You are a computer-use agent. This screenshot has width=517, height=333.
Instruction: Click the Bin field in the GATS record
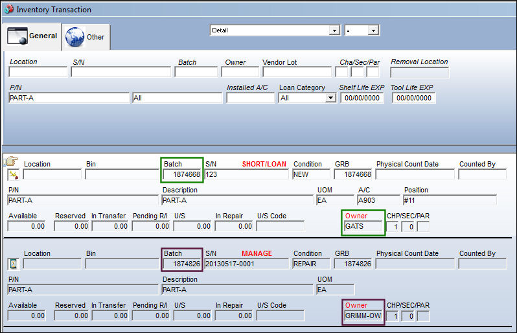tap(122, 174)
